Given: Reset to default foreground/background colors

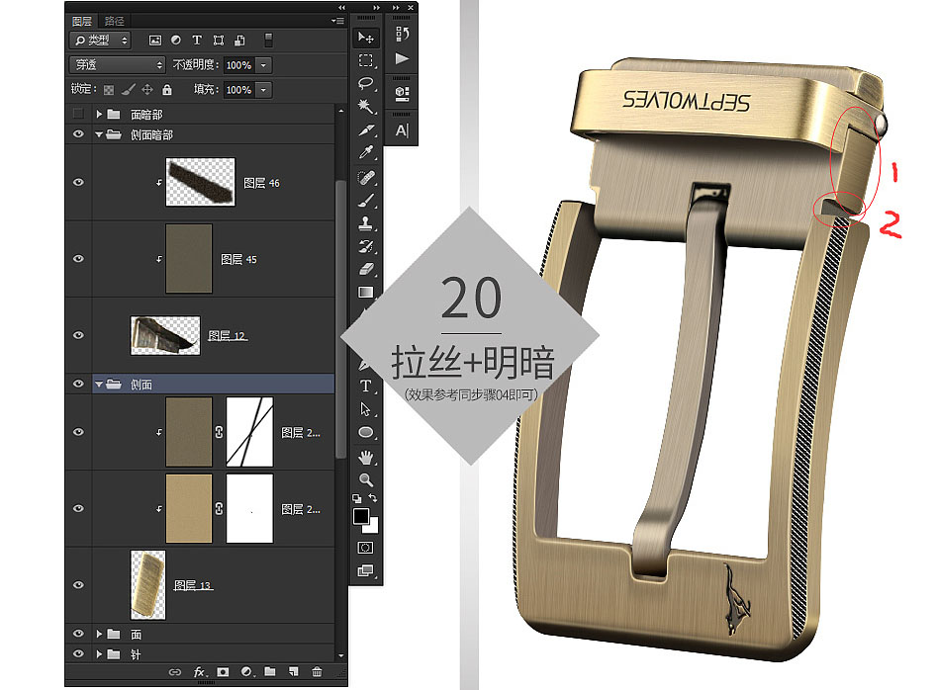Looking at the screenshot, I should click(x=356, y=497).
